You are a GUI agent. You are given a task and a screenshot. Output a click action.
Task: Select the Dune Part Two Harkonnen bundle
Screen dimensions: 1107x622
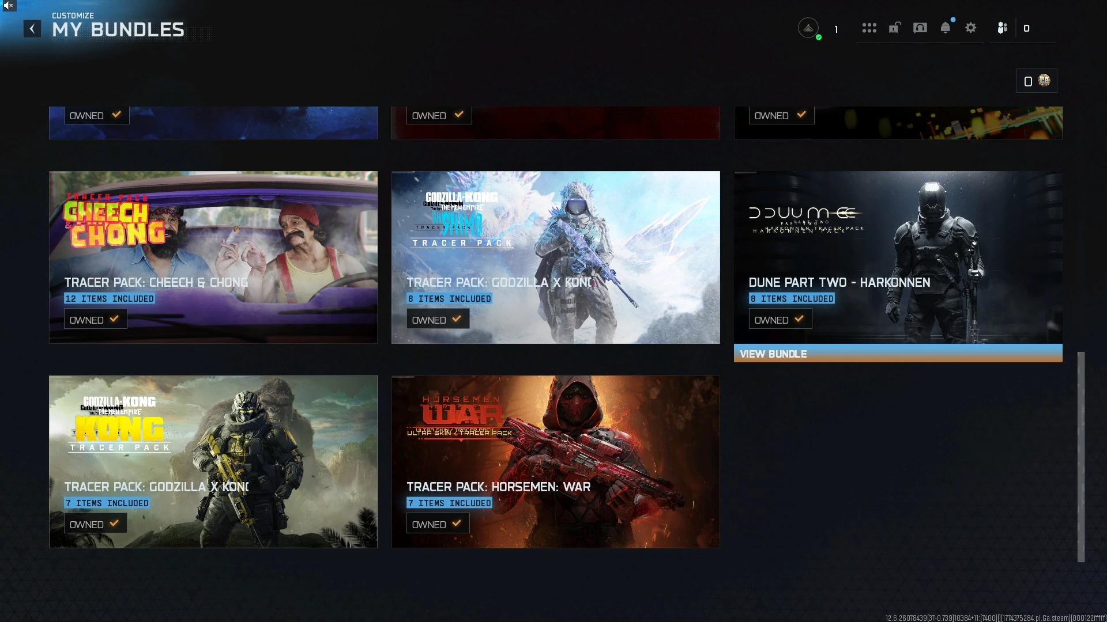tap(898, 257)
